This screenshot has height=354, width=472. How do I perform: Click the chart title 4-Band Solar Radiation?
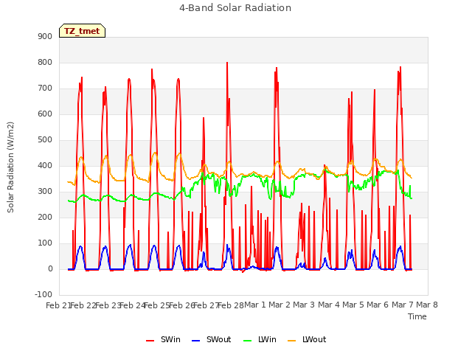(235, 8)
